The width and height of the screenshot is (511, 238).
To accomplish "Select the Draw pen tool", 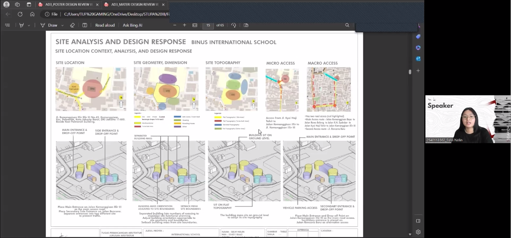I will (49, 25).
